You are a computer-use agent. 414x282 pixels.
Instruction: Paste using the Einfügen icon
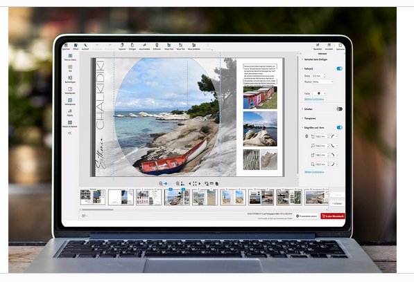pos(132,46)
